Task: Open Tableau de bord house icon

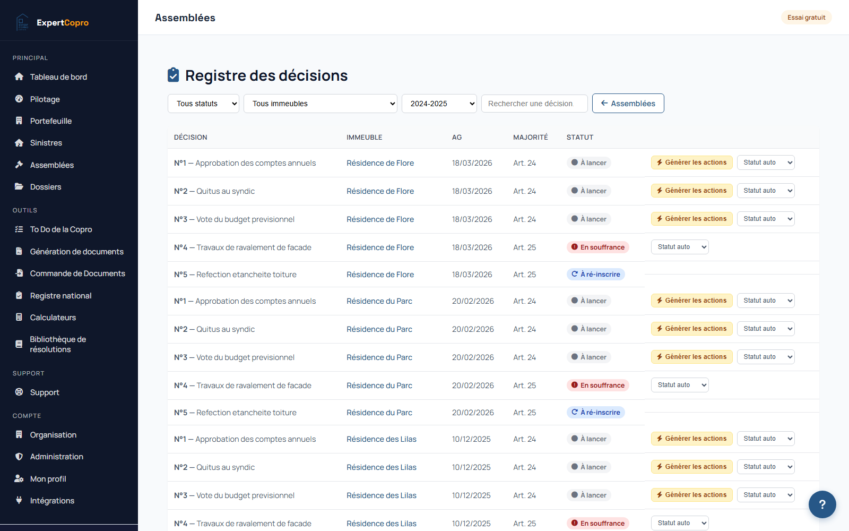Action: (19, 76)
